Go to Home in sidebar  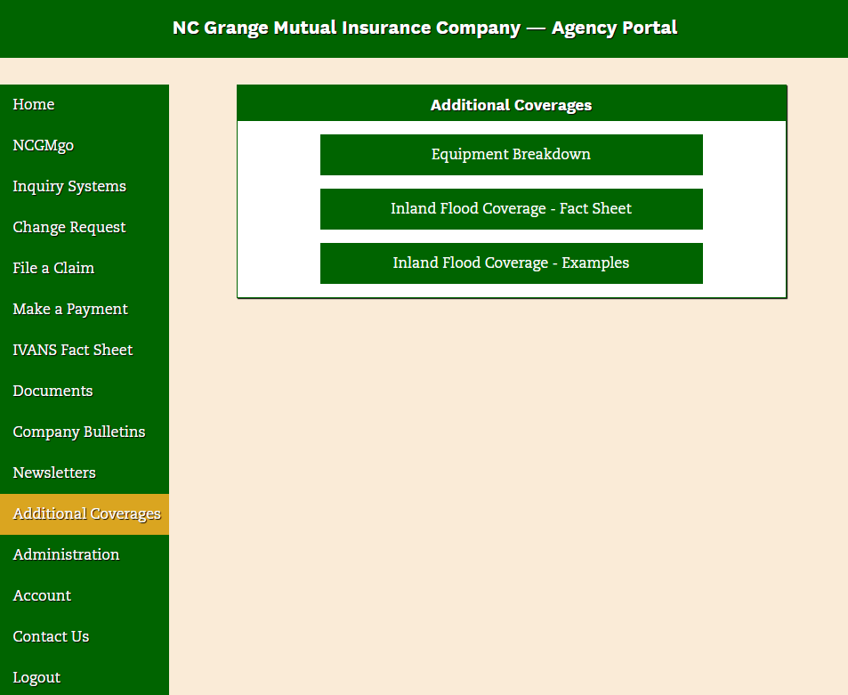point(85,104)
